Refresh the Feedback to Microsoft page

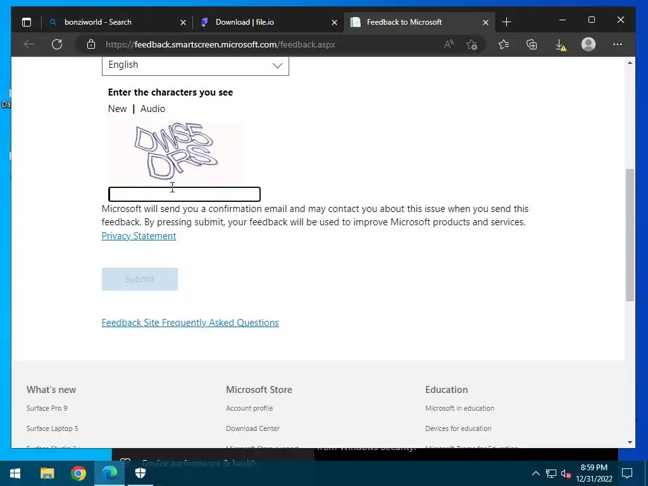click(x=57, y=44)
